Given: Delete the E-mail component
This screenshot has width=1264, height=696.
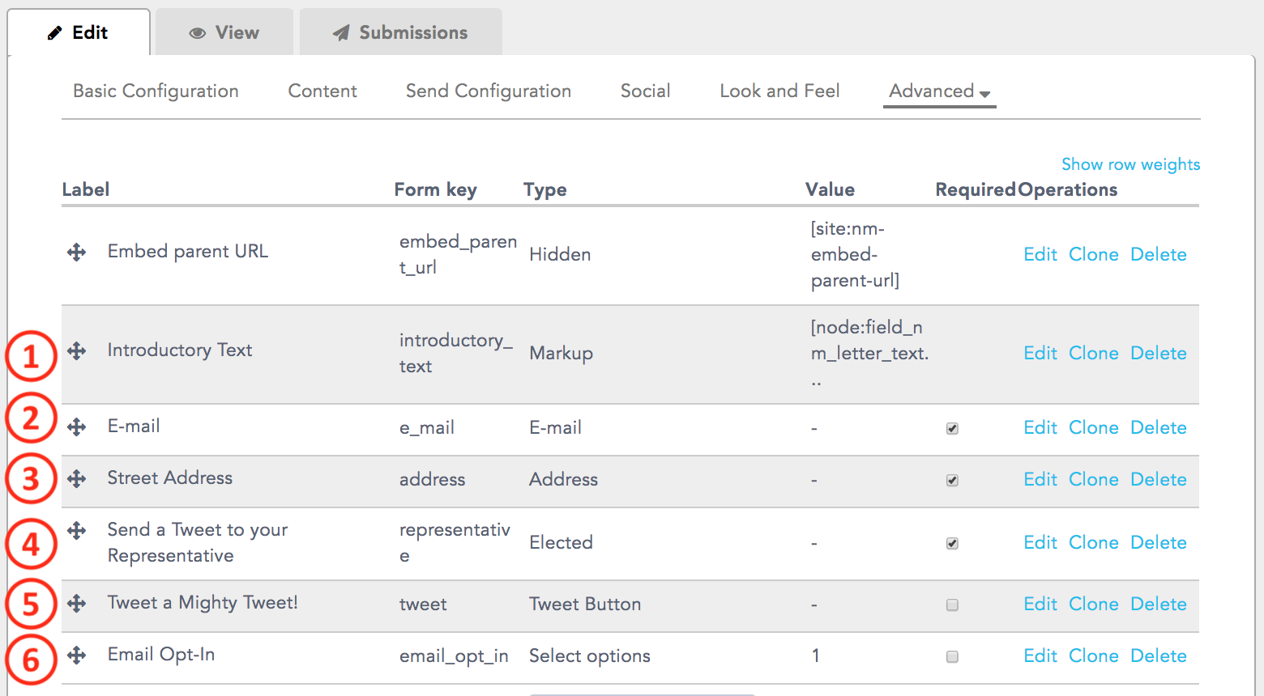Looking at the screenshot, I should pos(1159,427).
